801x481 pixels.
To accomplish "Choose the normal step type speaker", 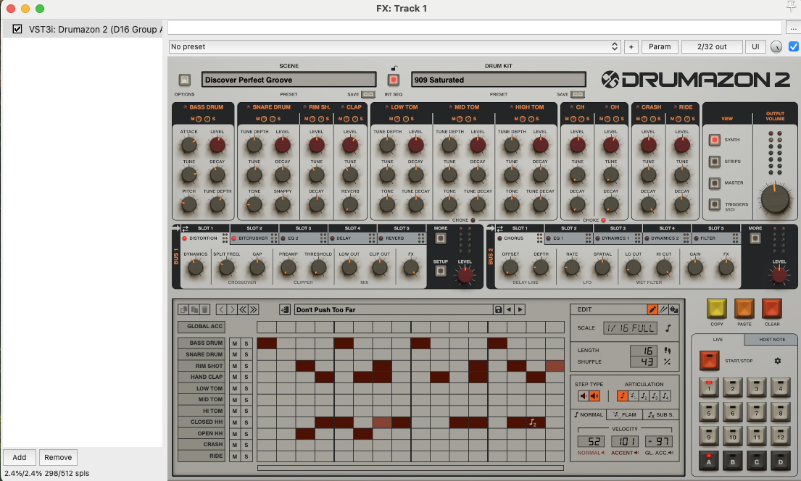I will [x=584, y=396].
